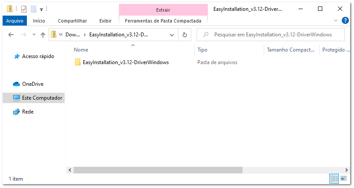
Task: Click the Este Computador monitor icon
Action: coord(16,98)
